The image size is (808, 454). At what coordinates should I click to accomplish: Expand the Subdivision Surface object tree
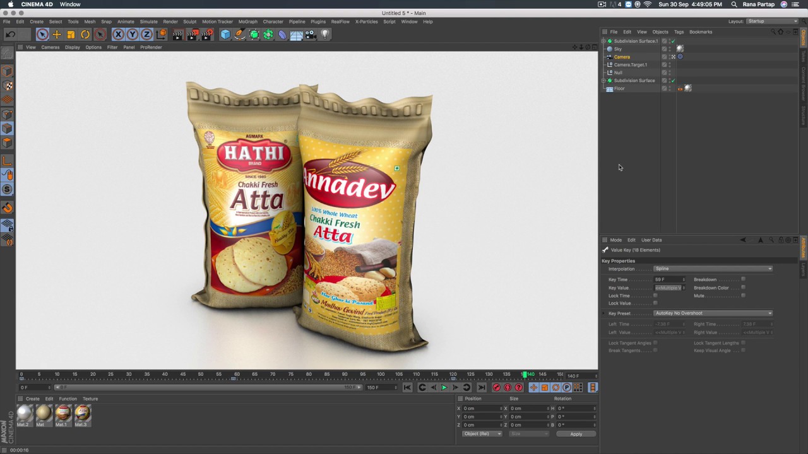(603, 81)
